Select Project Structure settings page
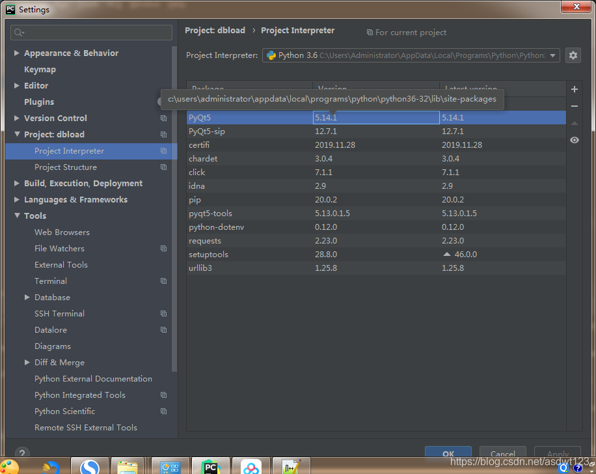Screen dimensions: 596x474 point(65,167)
